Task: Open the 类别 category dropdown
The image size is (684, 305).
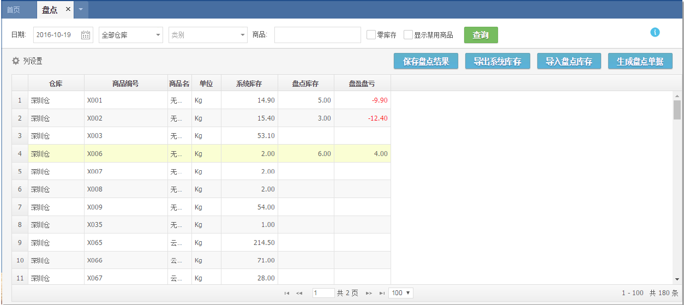Action: click(208, 35)
